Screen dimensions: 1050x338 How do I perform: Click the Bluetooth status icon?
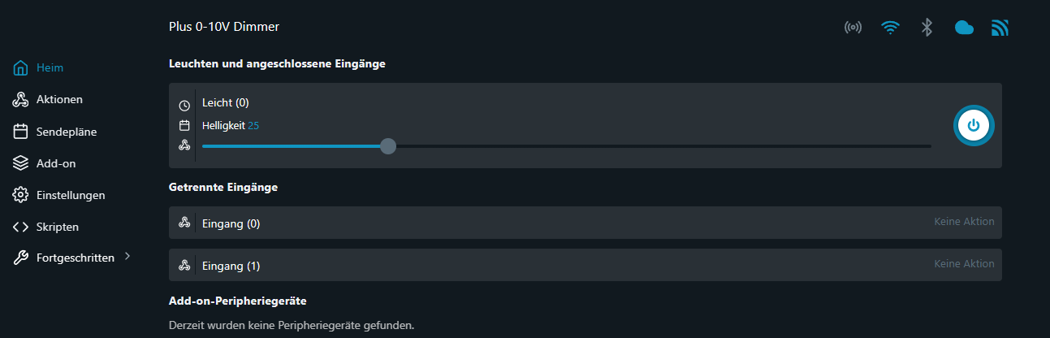click(x=927, y=28)
